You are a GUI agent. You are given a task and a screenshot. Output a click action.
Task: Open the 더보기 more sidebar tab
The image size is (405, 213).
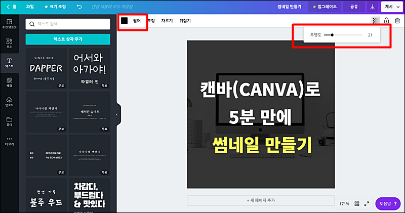(x=9, y=141)
